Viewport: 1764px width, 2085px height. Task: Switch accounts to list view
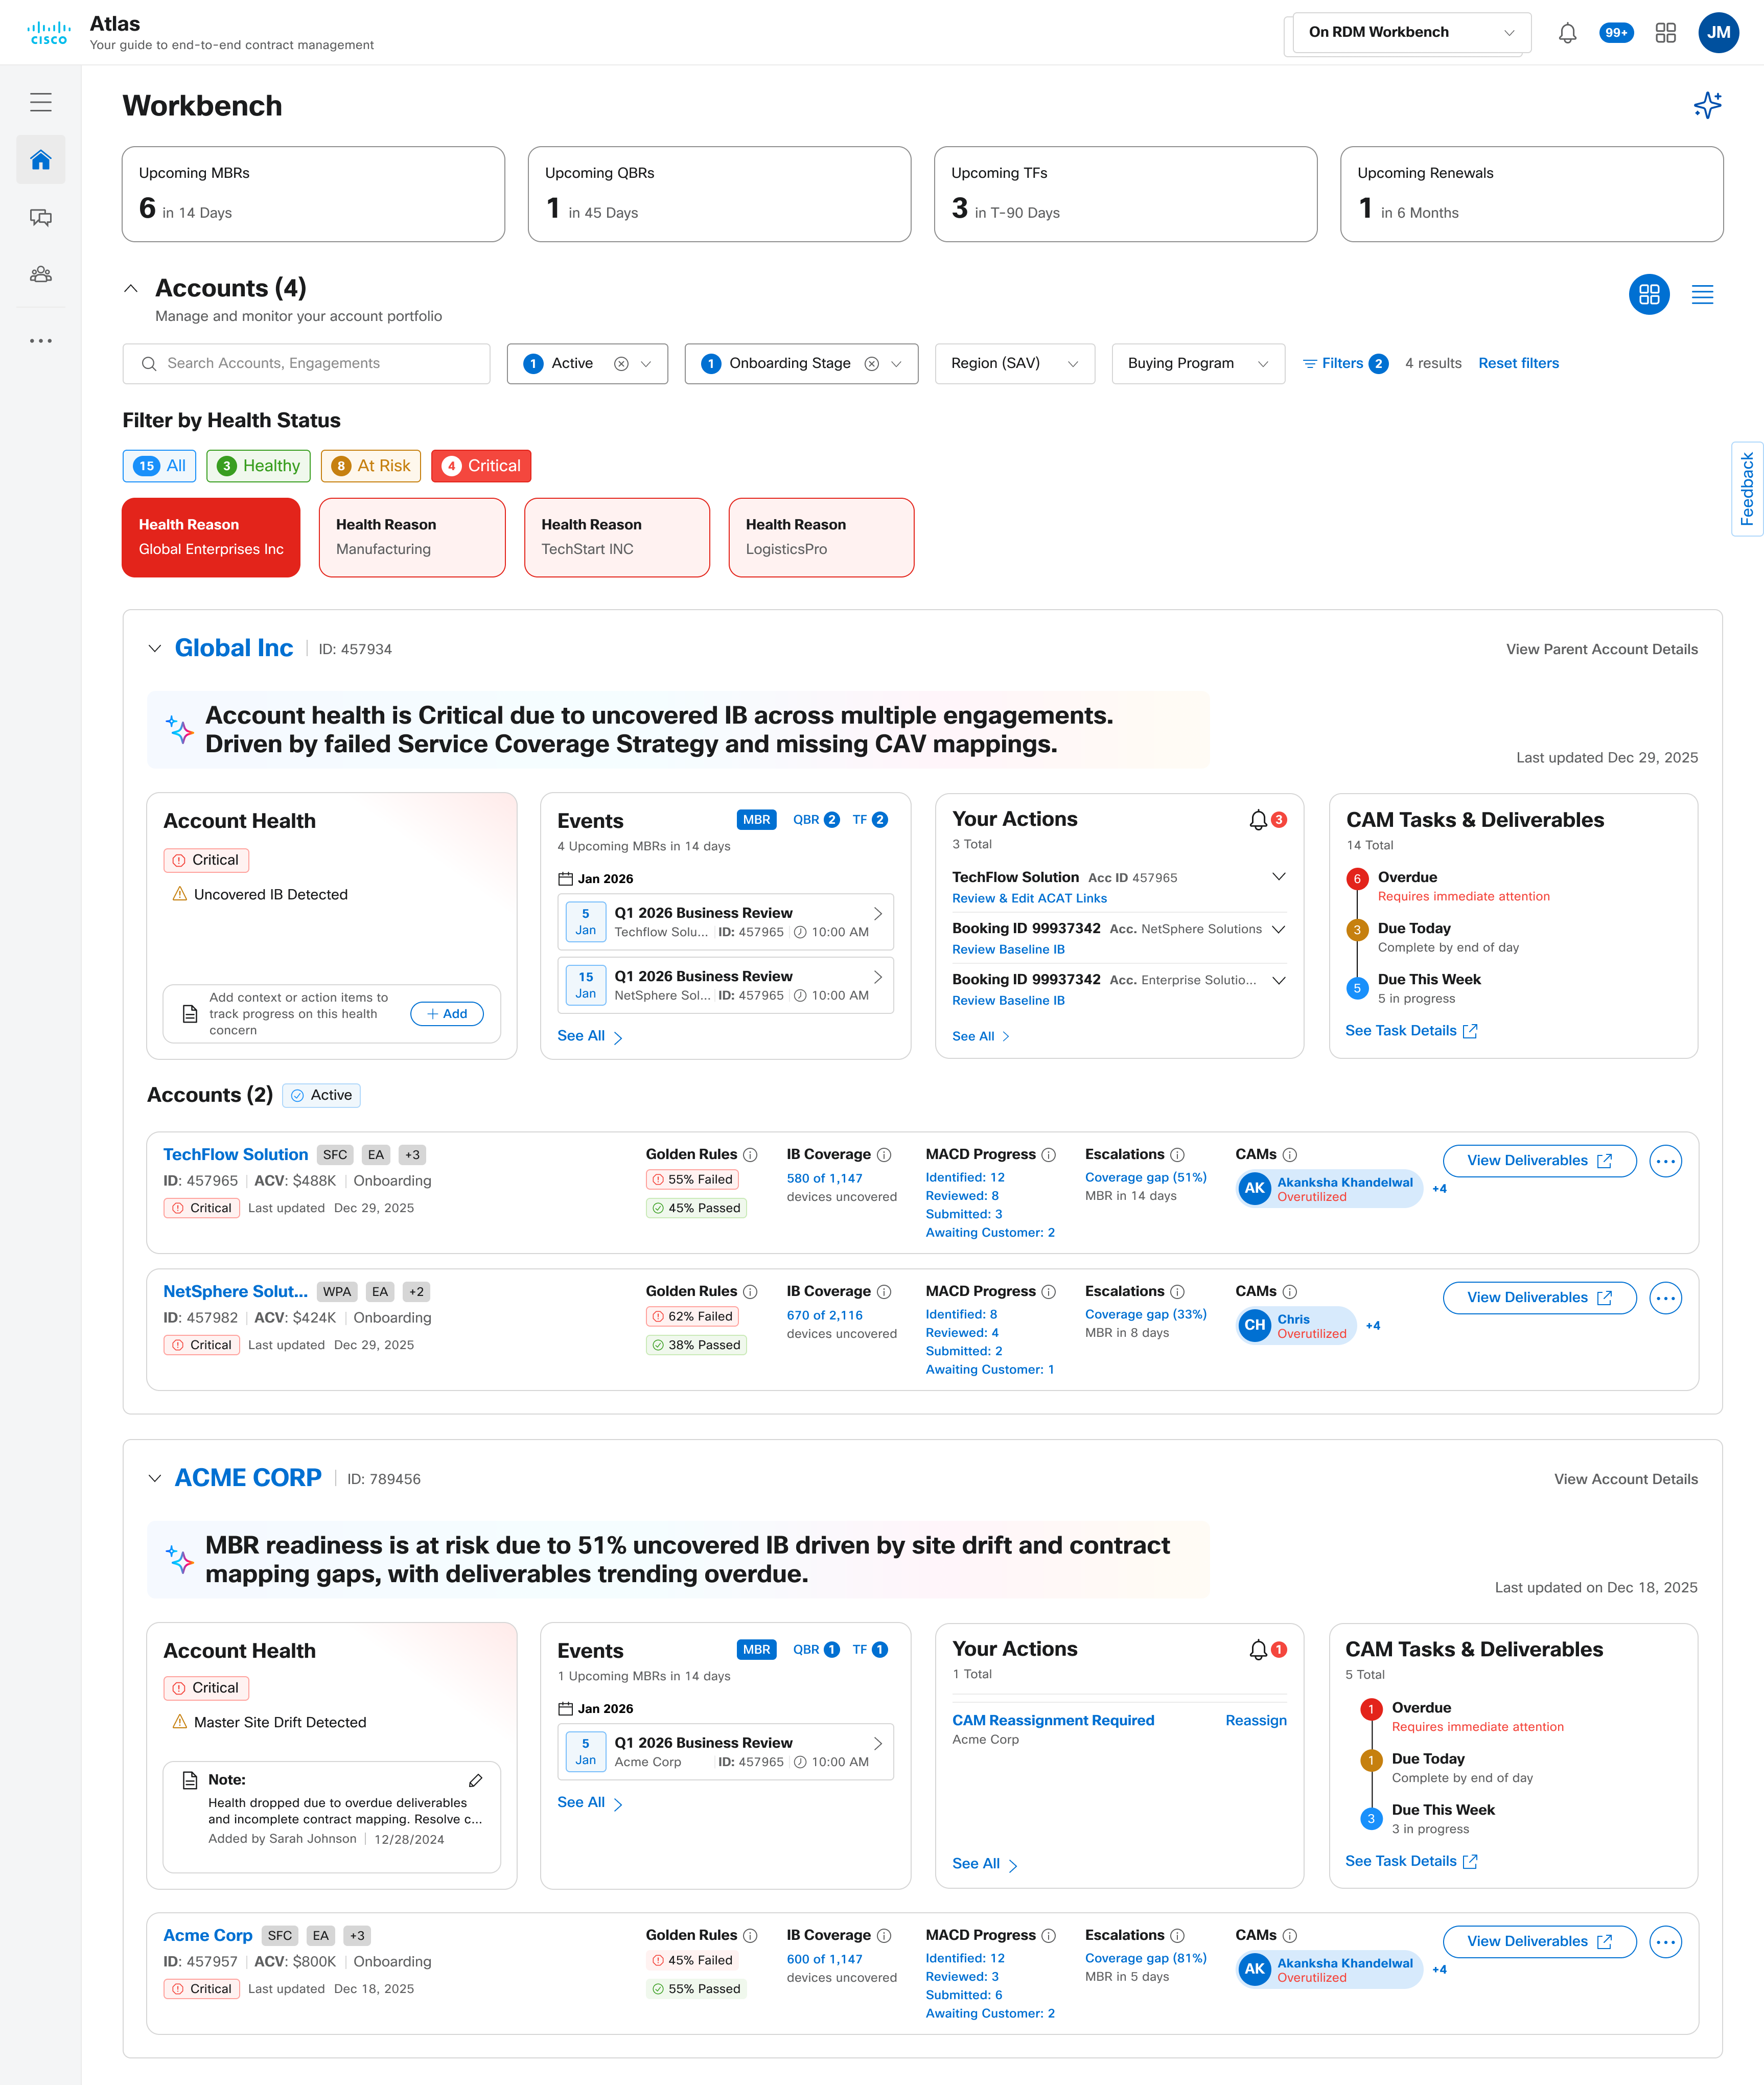[x=1703, y=295]
